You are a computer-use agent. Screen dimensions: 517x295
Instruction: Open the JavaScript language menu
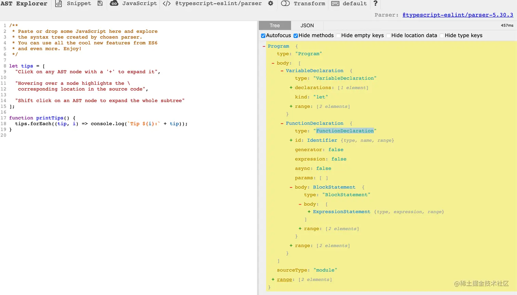140,3
